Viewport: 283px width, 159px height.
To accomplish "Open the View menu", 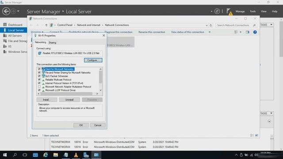I will point(264,11).
